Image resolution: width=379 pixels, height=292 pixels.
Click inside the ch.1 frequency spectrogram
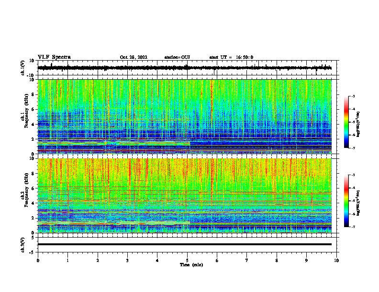click(184, 116)
